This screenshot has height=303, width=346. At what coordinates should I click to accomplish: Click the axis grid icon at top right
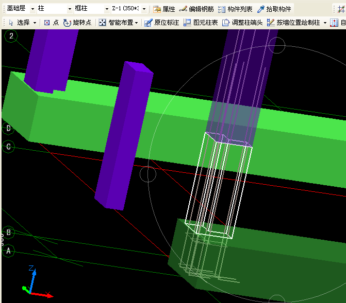(x=341, y=9)
